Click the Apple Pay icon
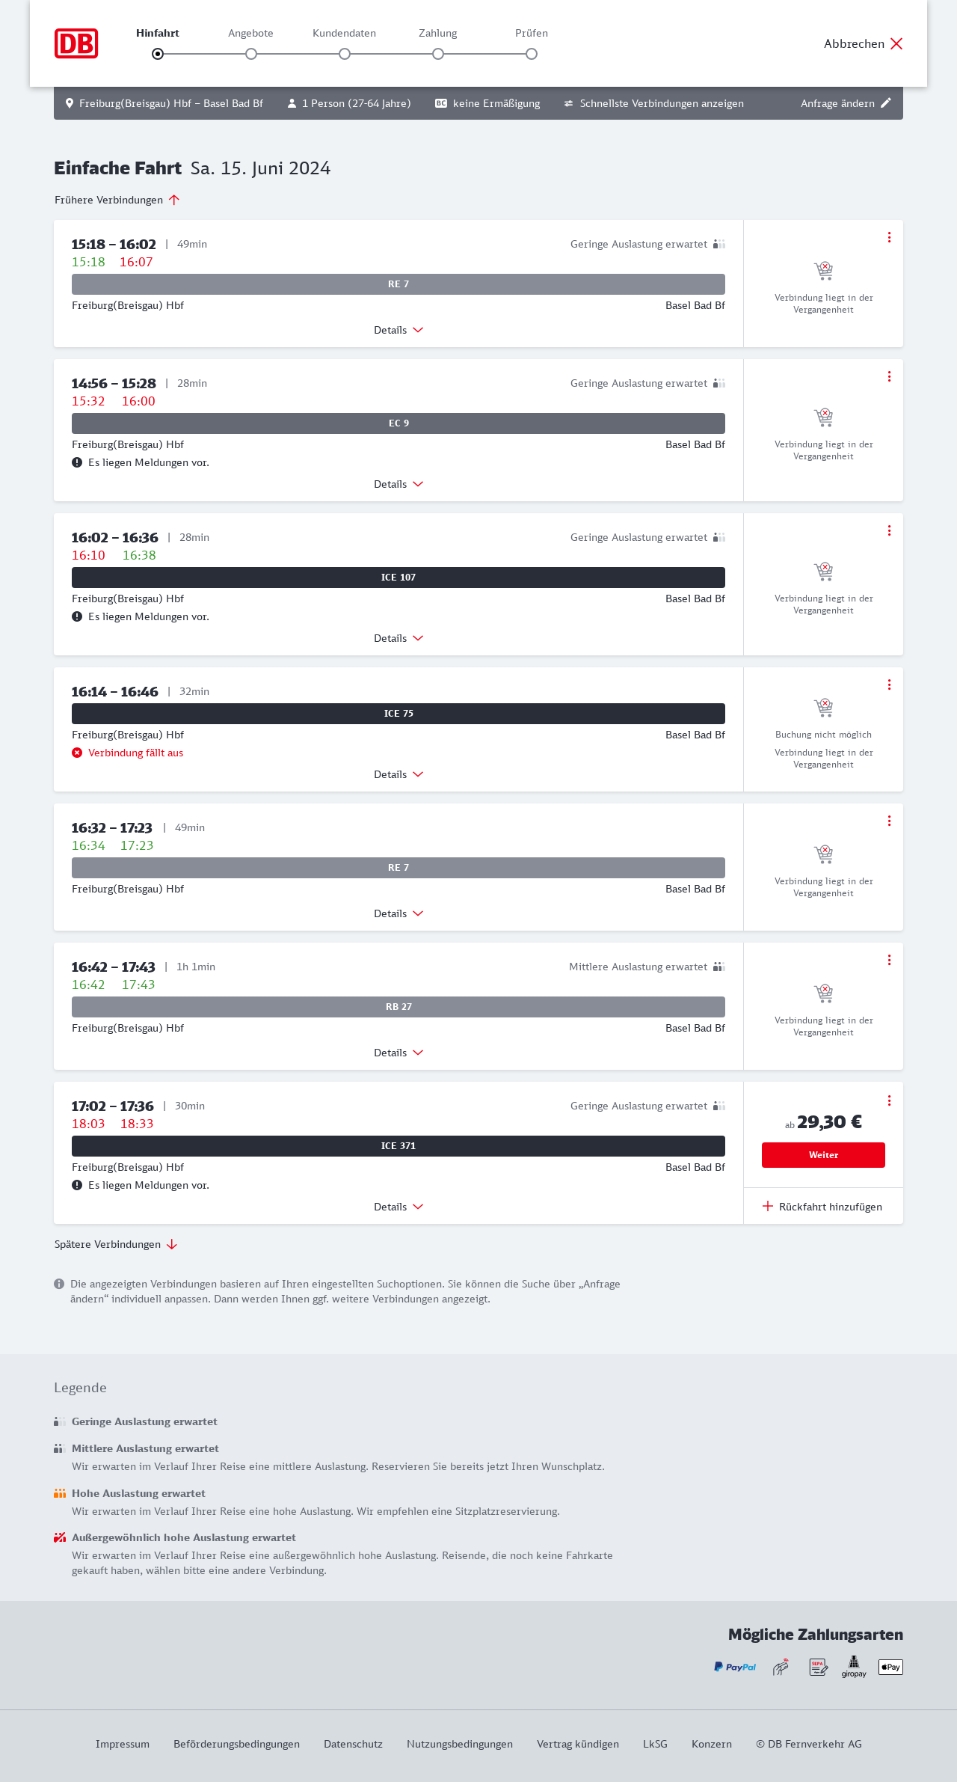 (890, 1667)
